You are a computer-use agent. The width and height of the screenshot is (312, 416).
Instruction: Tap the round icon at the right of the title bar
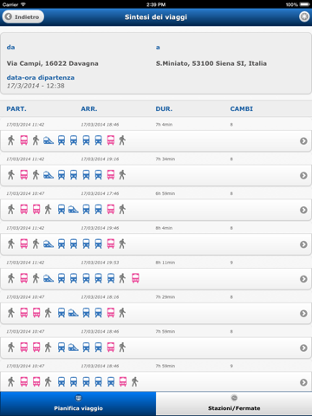coord(304,16)
